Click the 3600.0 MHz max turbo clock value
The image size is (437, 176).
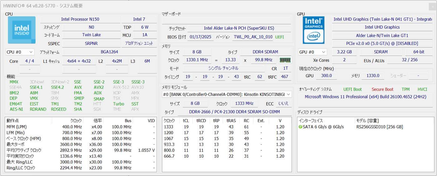click(71, 144)
